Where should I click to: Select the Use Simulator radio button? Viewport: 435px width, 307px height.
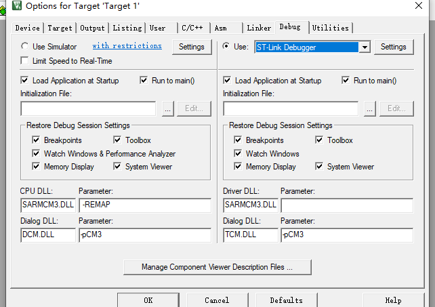24,46
